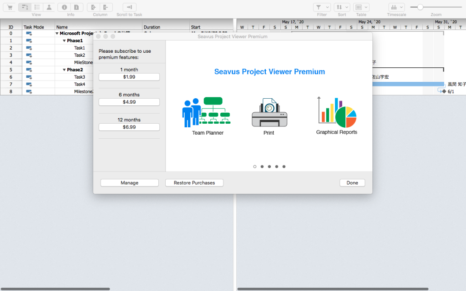
Task: Select the Task1 name cell
Action: [79, 48]
